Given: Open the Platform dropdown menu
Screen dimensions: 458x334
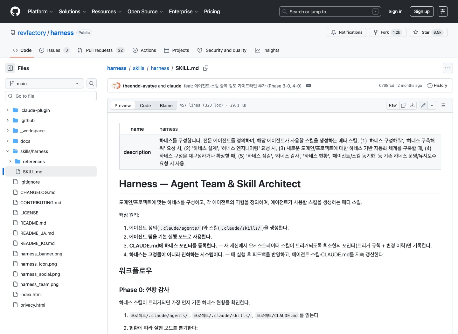Looking at the screenshot, I should point(40,11).
